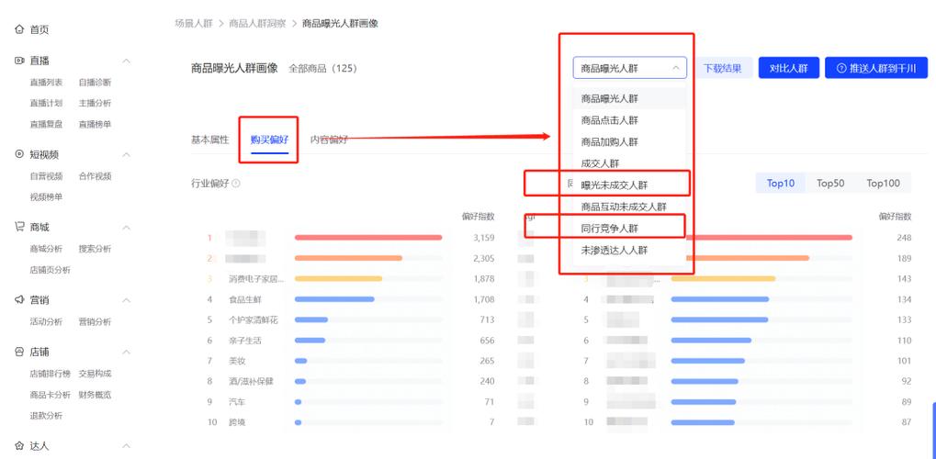Select the Top100 ranking toggle
This screenshot has height=459, width=936.
(x=883, y=184)
